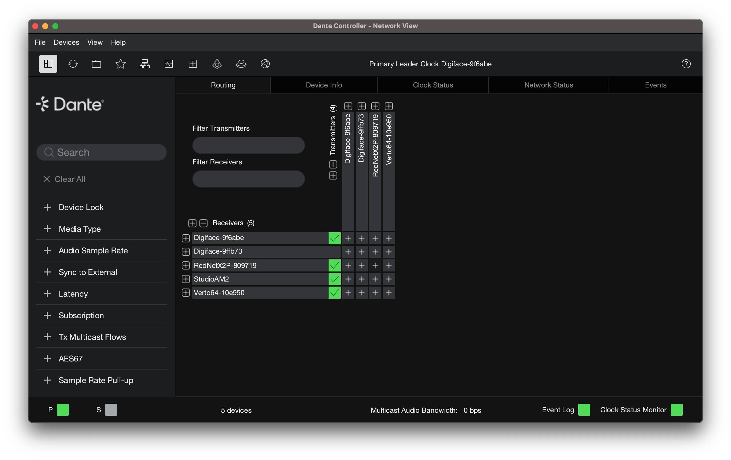Click the green check for RedNetX2P-809719 receiver

pos(334,265)
